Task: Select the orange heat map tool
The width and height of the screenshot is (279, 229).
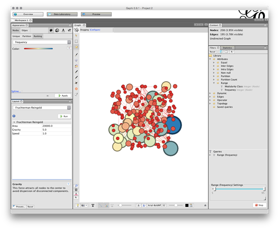Action: (76, 89)
